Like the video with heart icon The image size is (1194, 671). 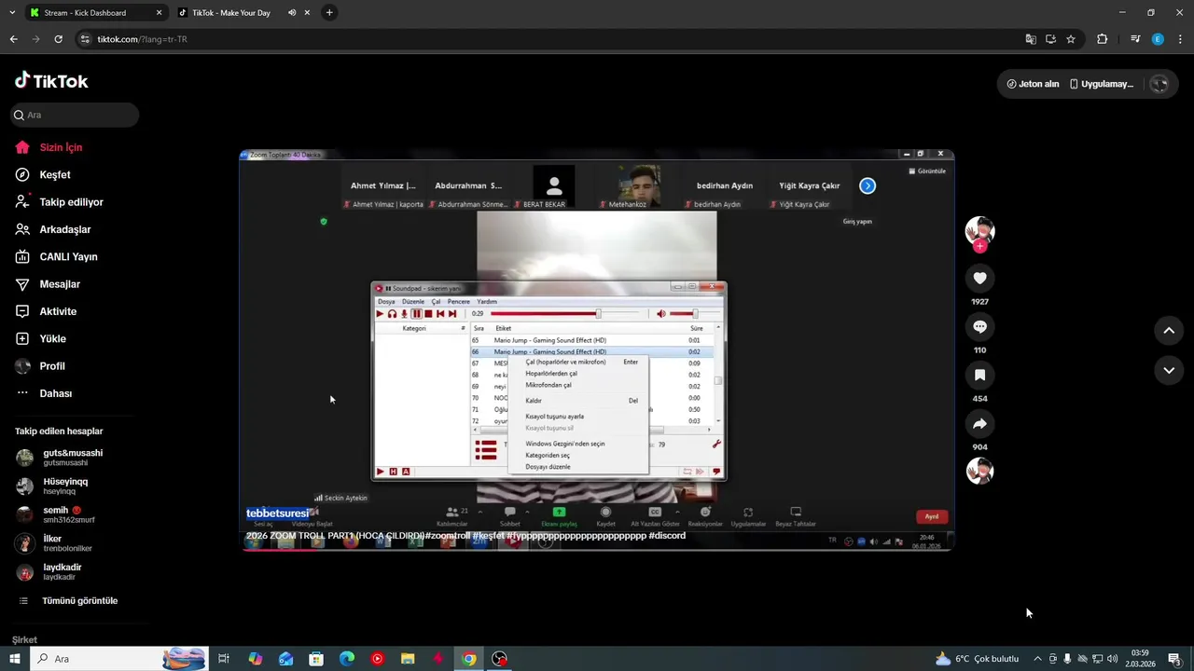979,279
